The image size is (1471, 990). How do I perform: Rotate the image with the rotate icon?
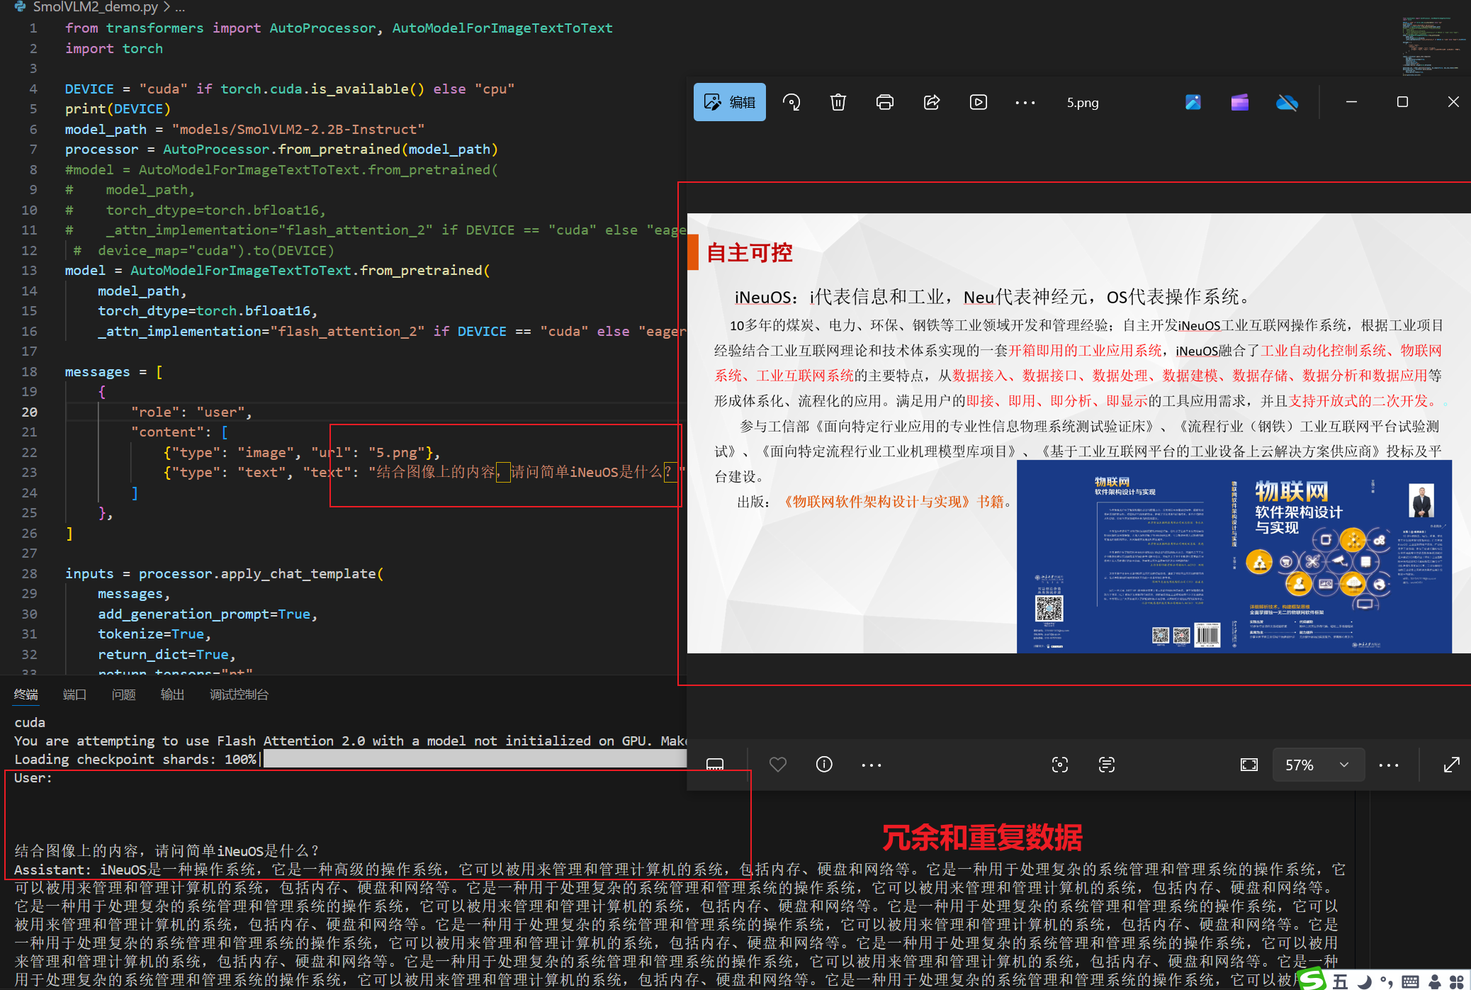pyautogui.click(x=791, y=102)
